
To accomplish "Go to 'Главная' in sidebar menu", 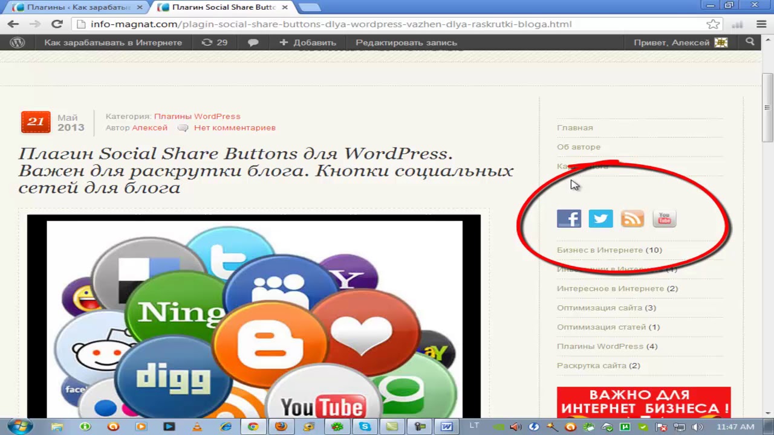I will (575, 127).
